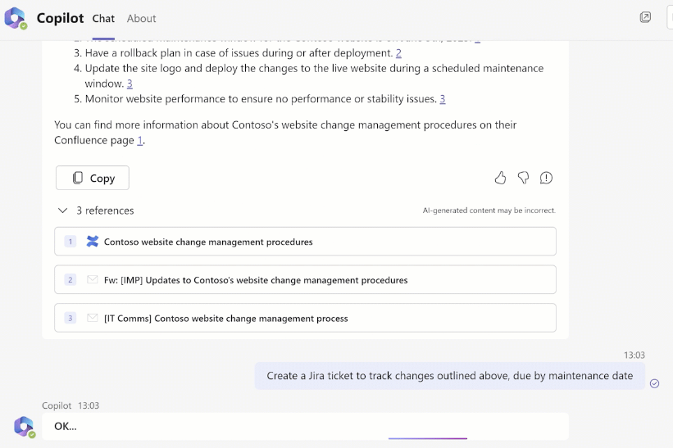Open reference [IT Comms] Contoso website email
The image size is (673, 448).
click(305, 318)
